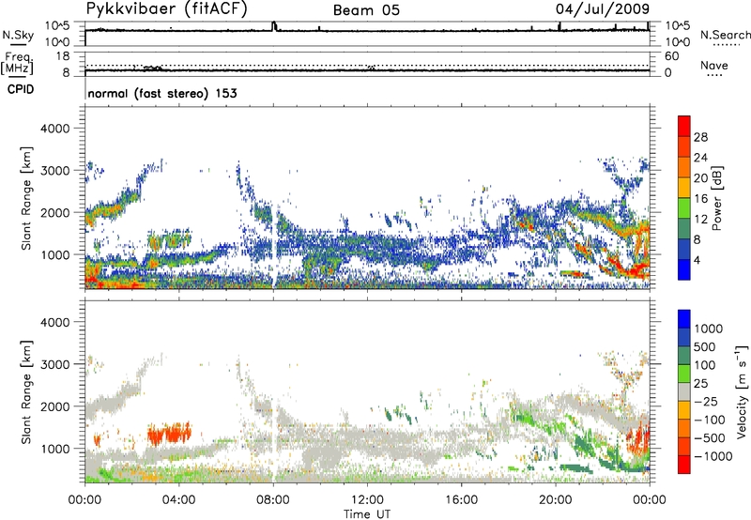Image resolution: width=751 pixels, height=520 pixels.
Task: Click Slant Range [km] label of velocity panel
Action: coord(26,392)
